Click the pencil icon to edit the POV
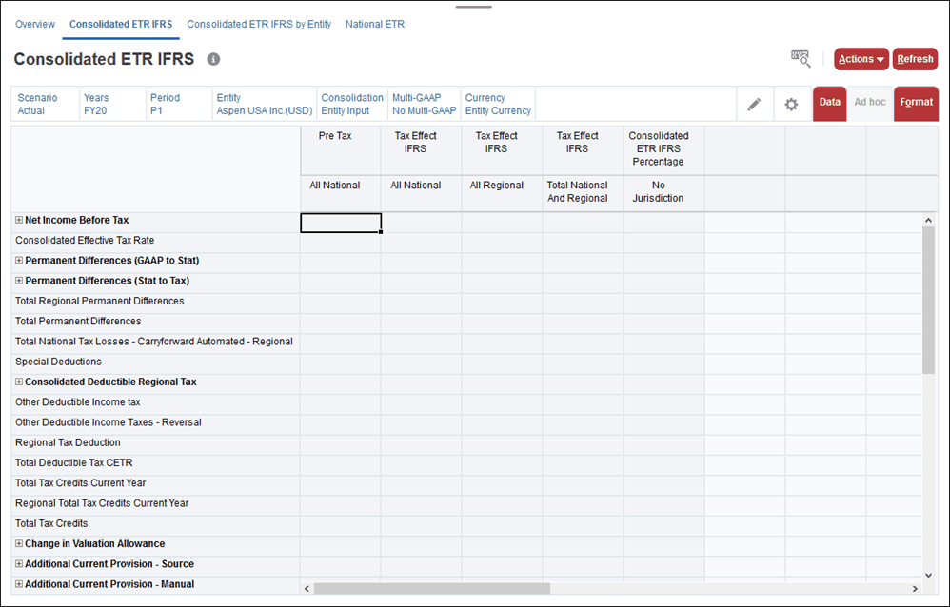This screenshot has height=607, width=950. click(x=755, y=104)
